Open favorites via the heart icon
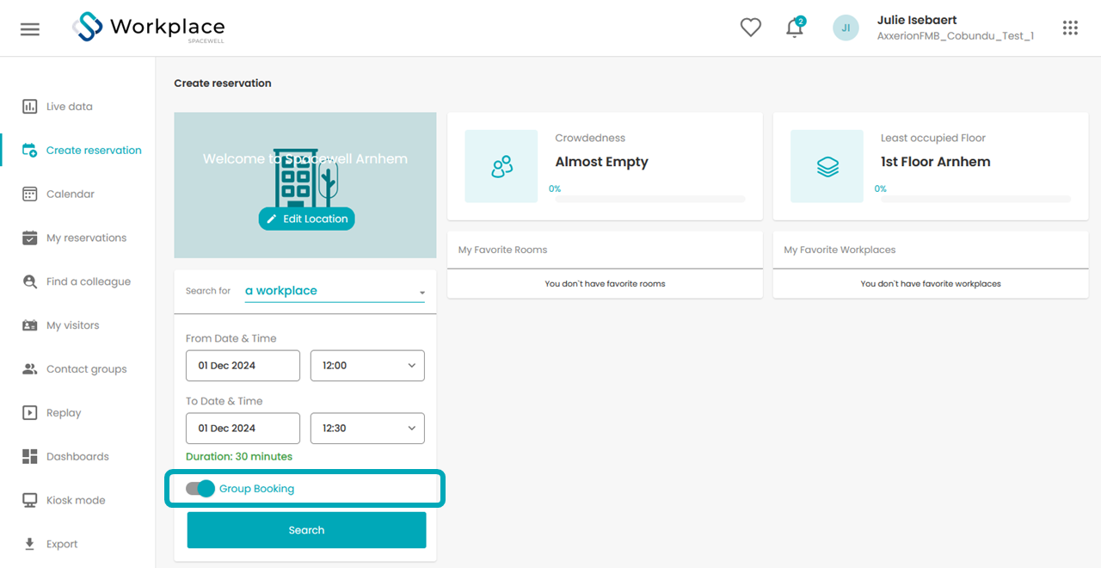The image size is (1101, 568). (x=751, y=28)
